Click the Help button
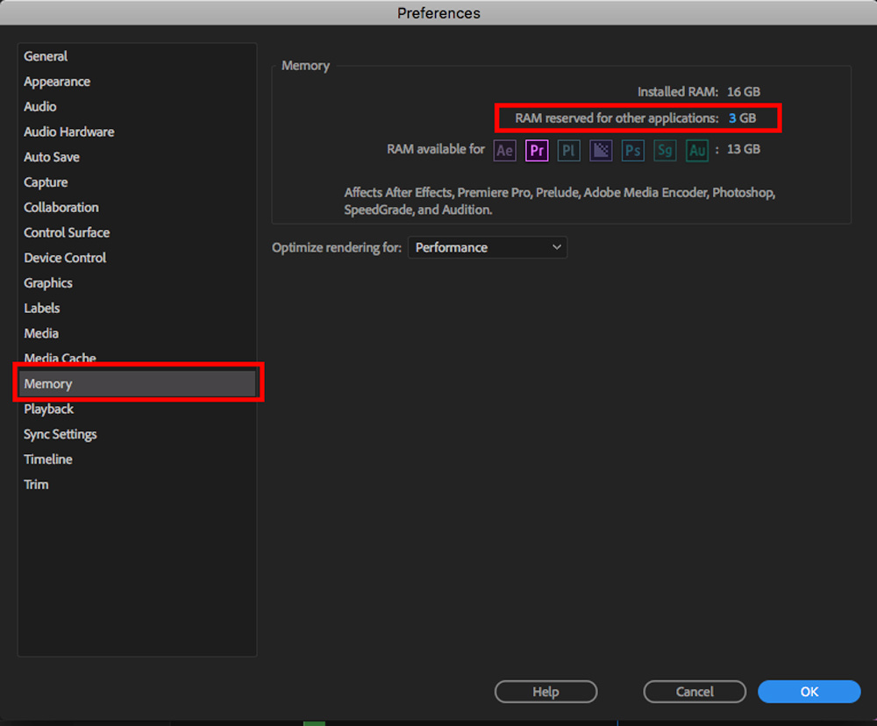This screenshot has width=877, height=726. click(x=545, y=691)
